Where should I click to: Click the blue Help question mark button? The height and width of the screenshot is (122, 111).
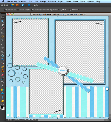[x=29, y=5]
